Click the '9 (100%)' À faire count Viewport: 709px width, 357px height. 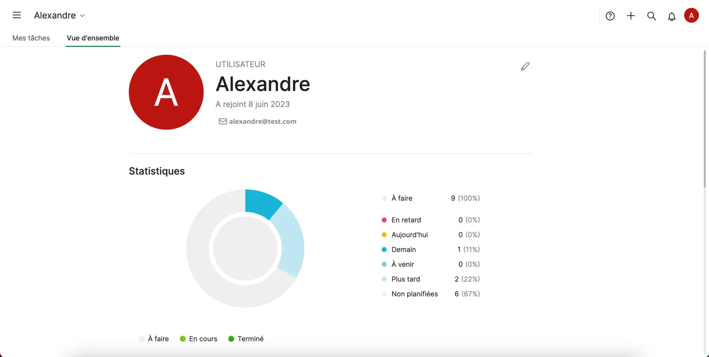click(465, 198)
